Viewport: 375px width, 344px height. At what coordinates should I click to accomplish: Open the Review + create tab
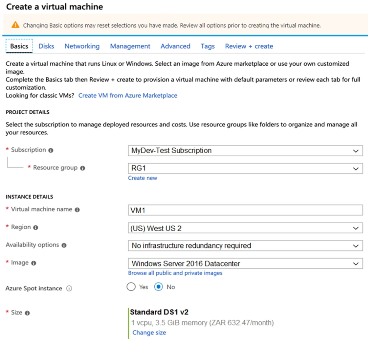(249, 46)
